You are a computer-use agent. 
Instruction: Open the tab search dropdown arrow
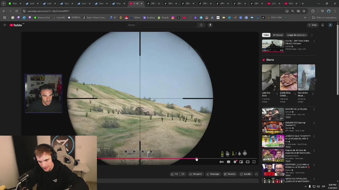pyautogui.click(x=3, y=4)
